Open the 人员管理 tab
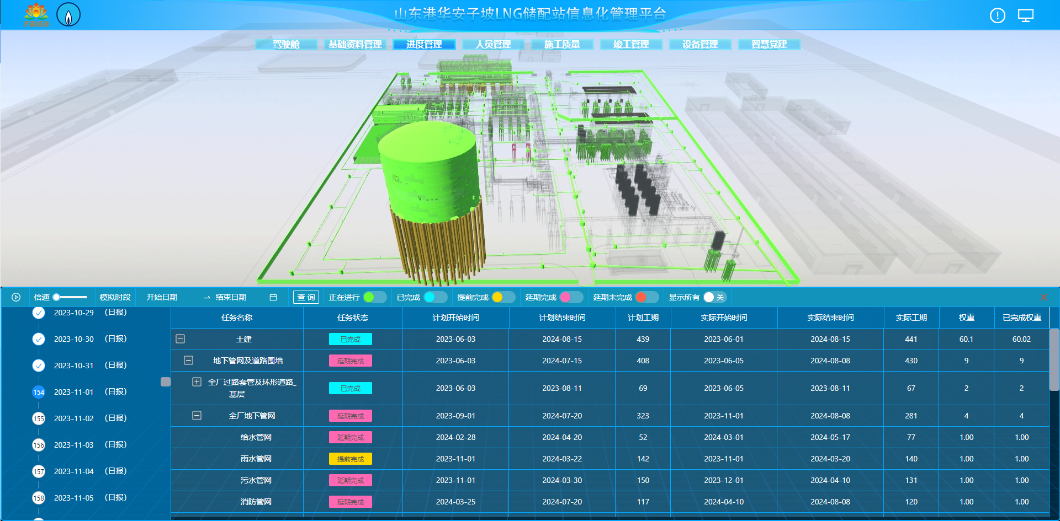The width and height of the screenshot is (1060, 521). 493,44
